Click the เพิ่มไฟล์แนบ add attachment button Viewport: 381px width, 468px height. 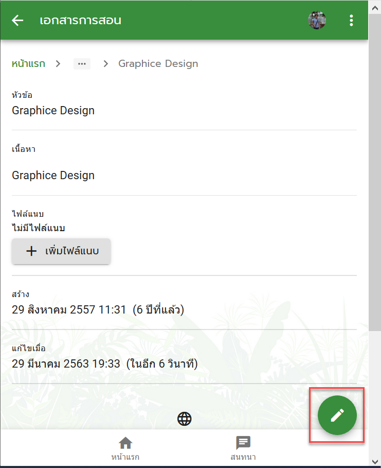click(x=61, y=251)
